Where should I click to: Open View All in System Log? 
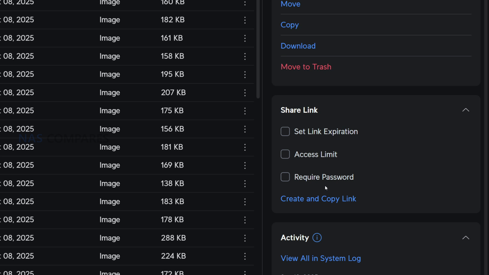pyautogui.click(x=321, y=258)
